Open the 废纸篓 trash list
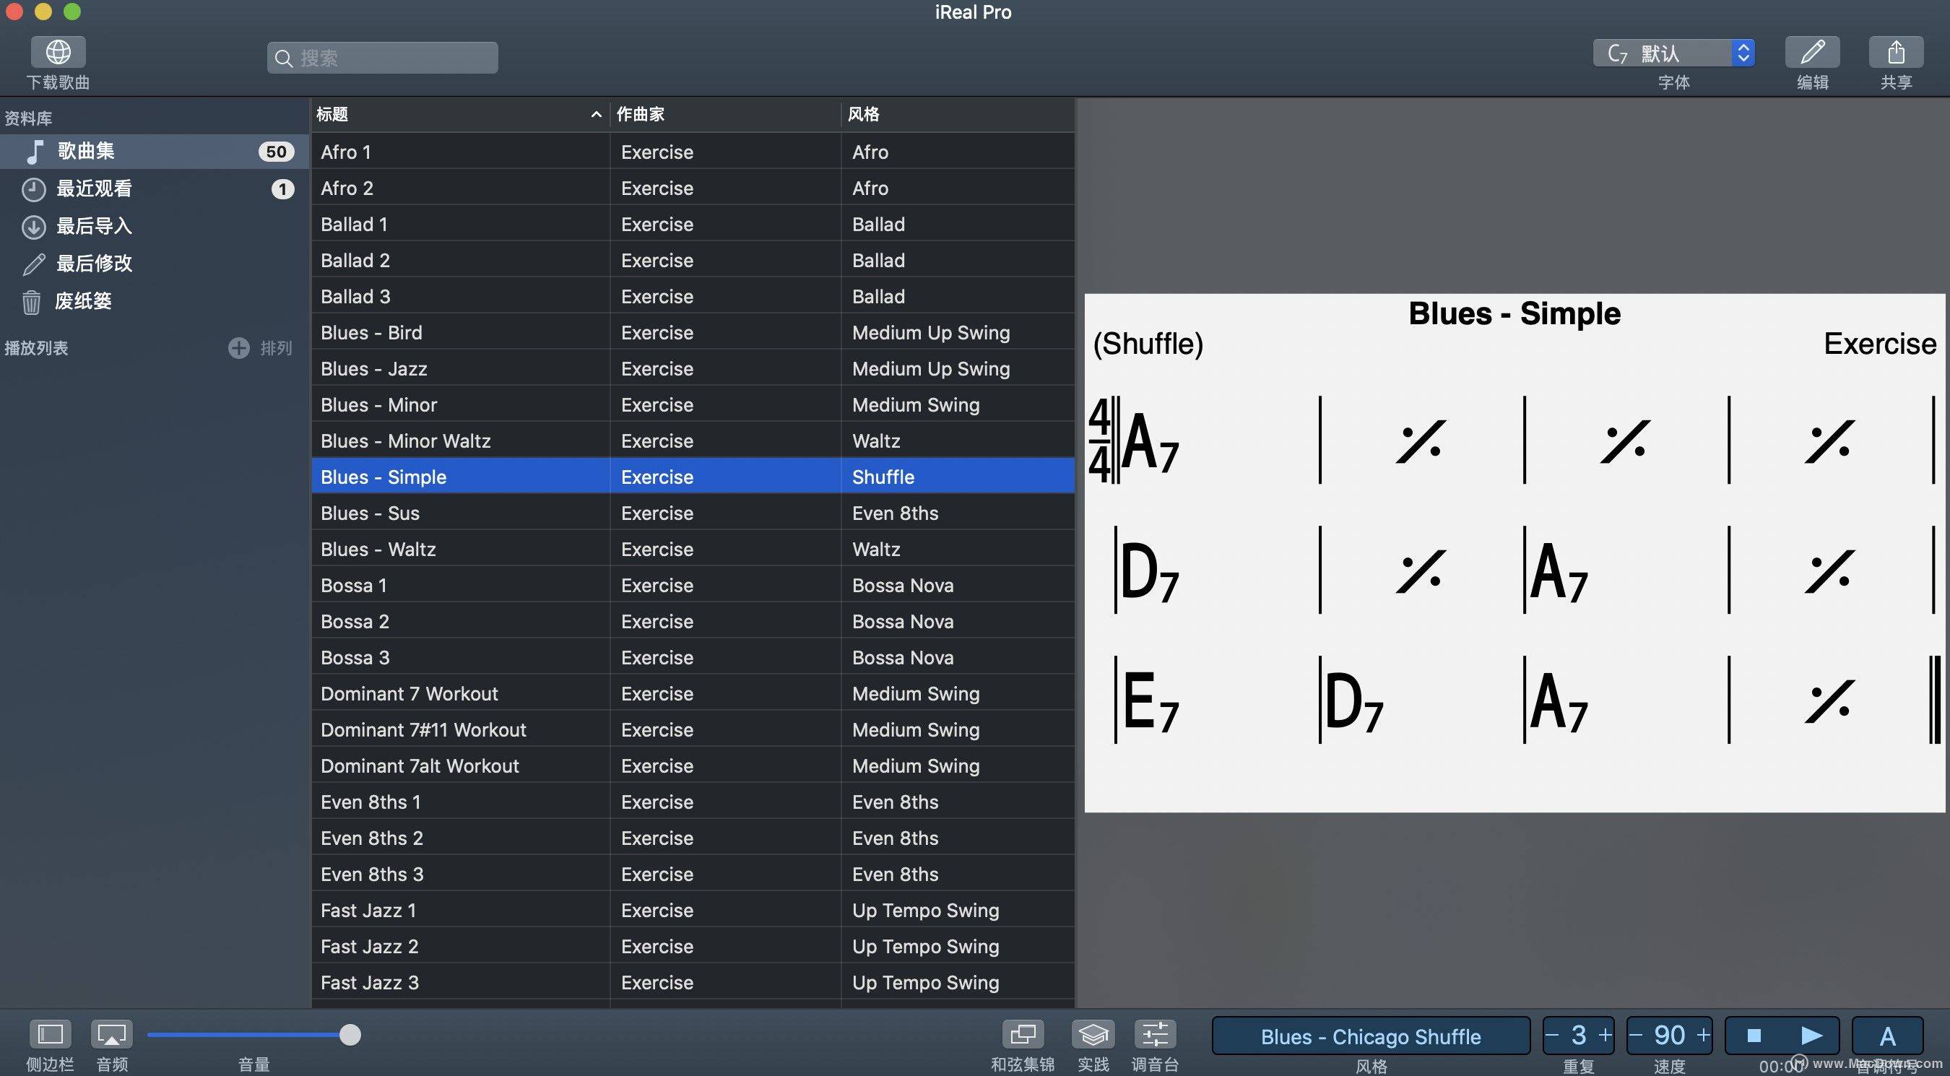The image size is (1950, 1076). click(155, 301)
